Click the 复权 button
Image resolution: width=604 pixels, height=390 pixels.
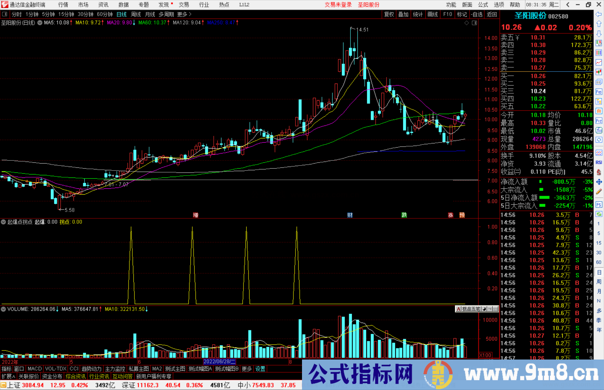pos(389,14)
